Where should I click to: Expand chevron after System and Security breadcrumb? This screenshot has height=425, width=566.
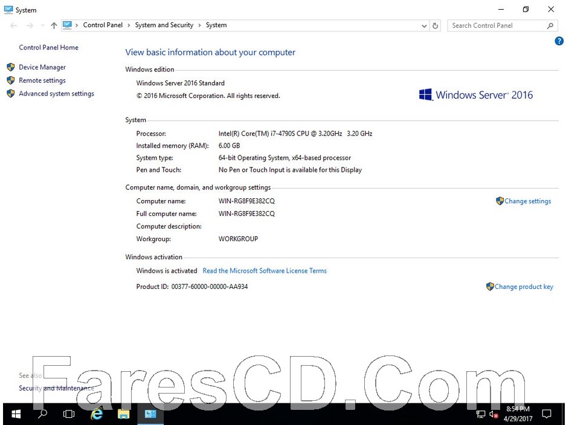click(199, 25)
